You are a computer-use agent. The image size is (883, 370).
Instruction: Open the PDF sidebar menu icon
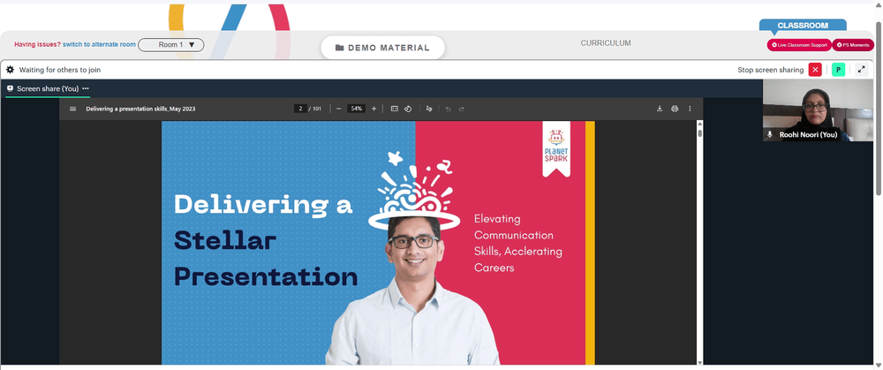point(72,109)
